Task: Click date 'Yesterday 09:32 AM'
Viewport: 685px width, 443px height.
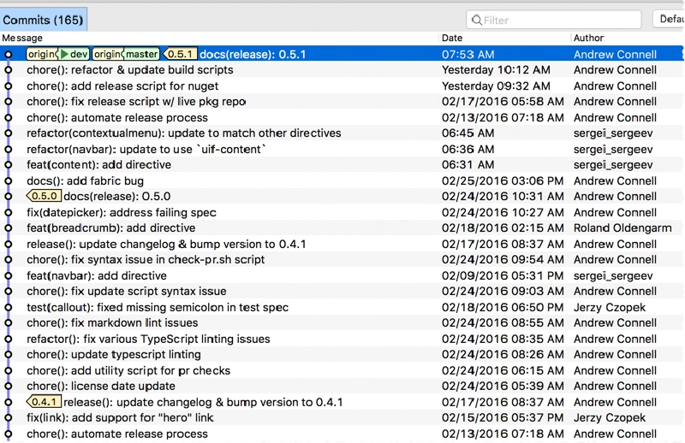Action: (x=496, y=86)
